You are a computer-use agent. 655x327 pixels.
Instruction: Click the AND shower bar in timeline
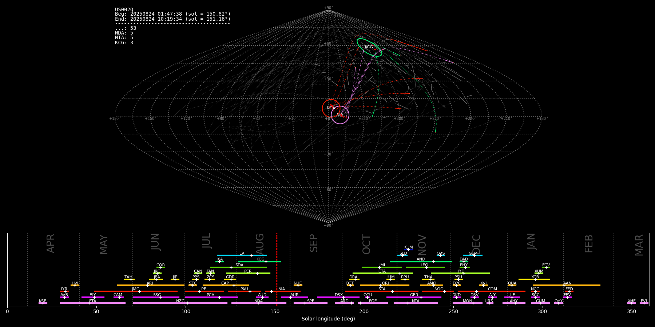(421, 261)
